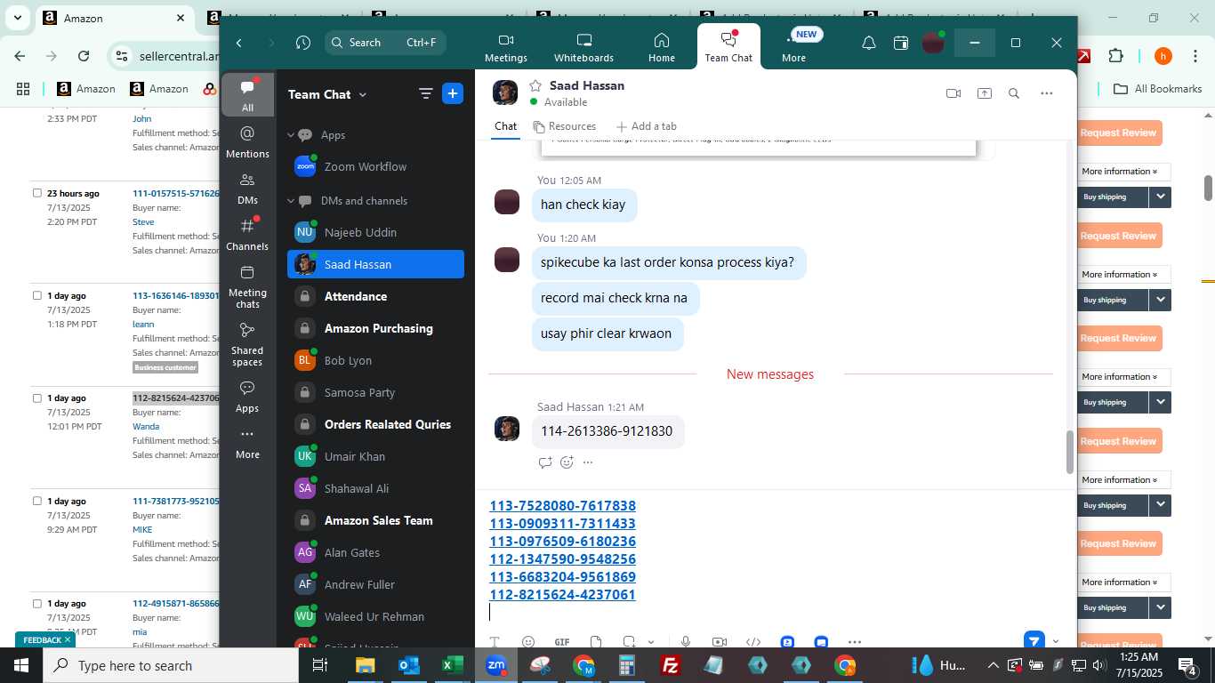Open Mentions in Zoom sidebar
This screenshot has height=683, width=1215.
247,142
